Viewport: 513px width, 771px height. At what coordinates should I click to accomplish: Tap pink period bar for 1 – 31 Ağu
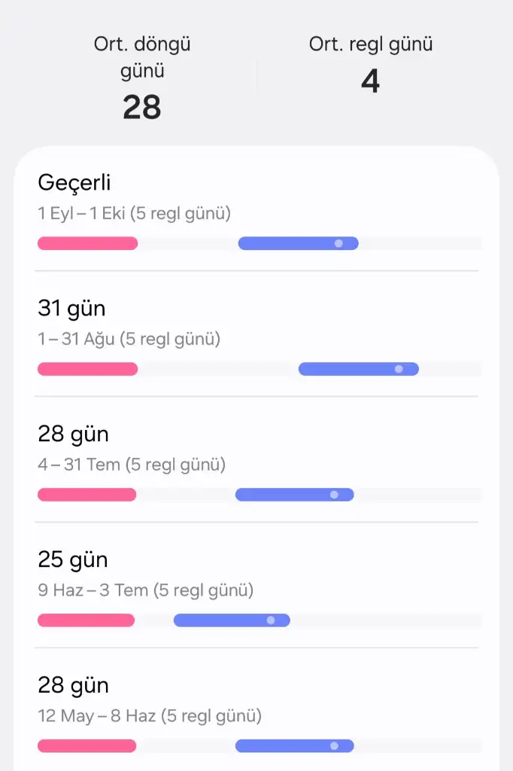[87, 369]
